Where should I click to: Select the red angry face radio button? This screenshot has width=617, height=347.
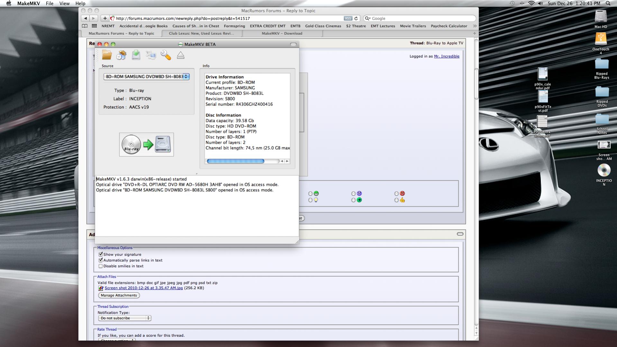396,194
